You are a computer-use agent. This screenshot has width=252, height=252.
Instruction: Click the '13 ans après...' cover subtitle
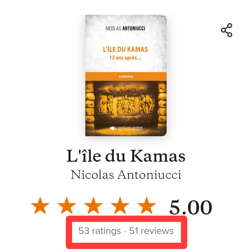click(x=125, y=58)
